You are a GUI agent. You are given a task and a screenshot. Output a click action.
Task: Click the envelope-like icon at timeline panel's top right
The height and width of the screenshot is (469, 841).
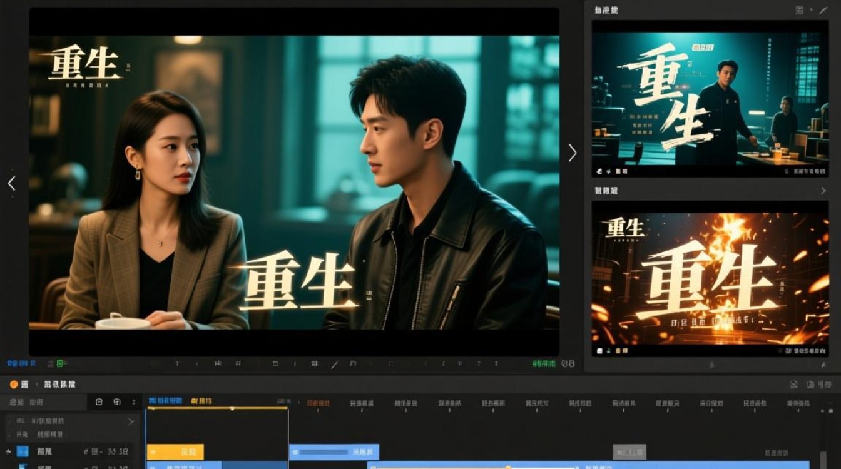coord(794,385)
